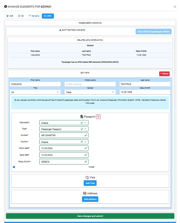Click the header icon beside MANAGE ELEMENTS
180x223 pixels.
(x=6, y=6)
